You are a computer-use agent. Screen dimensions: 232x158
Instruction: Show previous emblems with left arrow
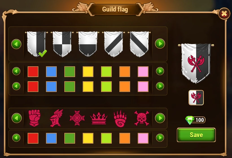point(17,118)
